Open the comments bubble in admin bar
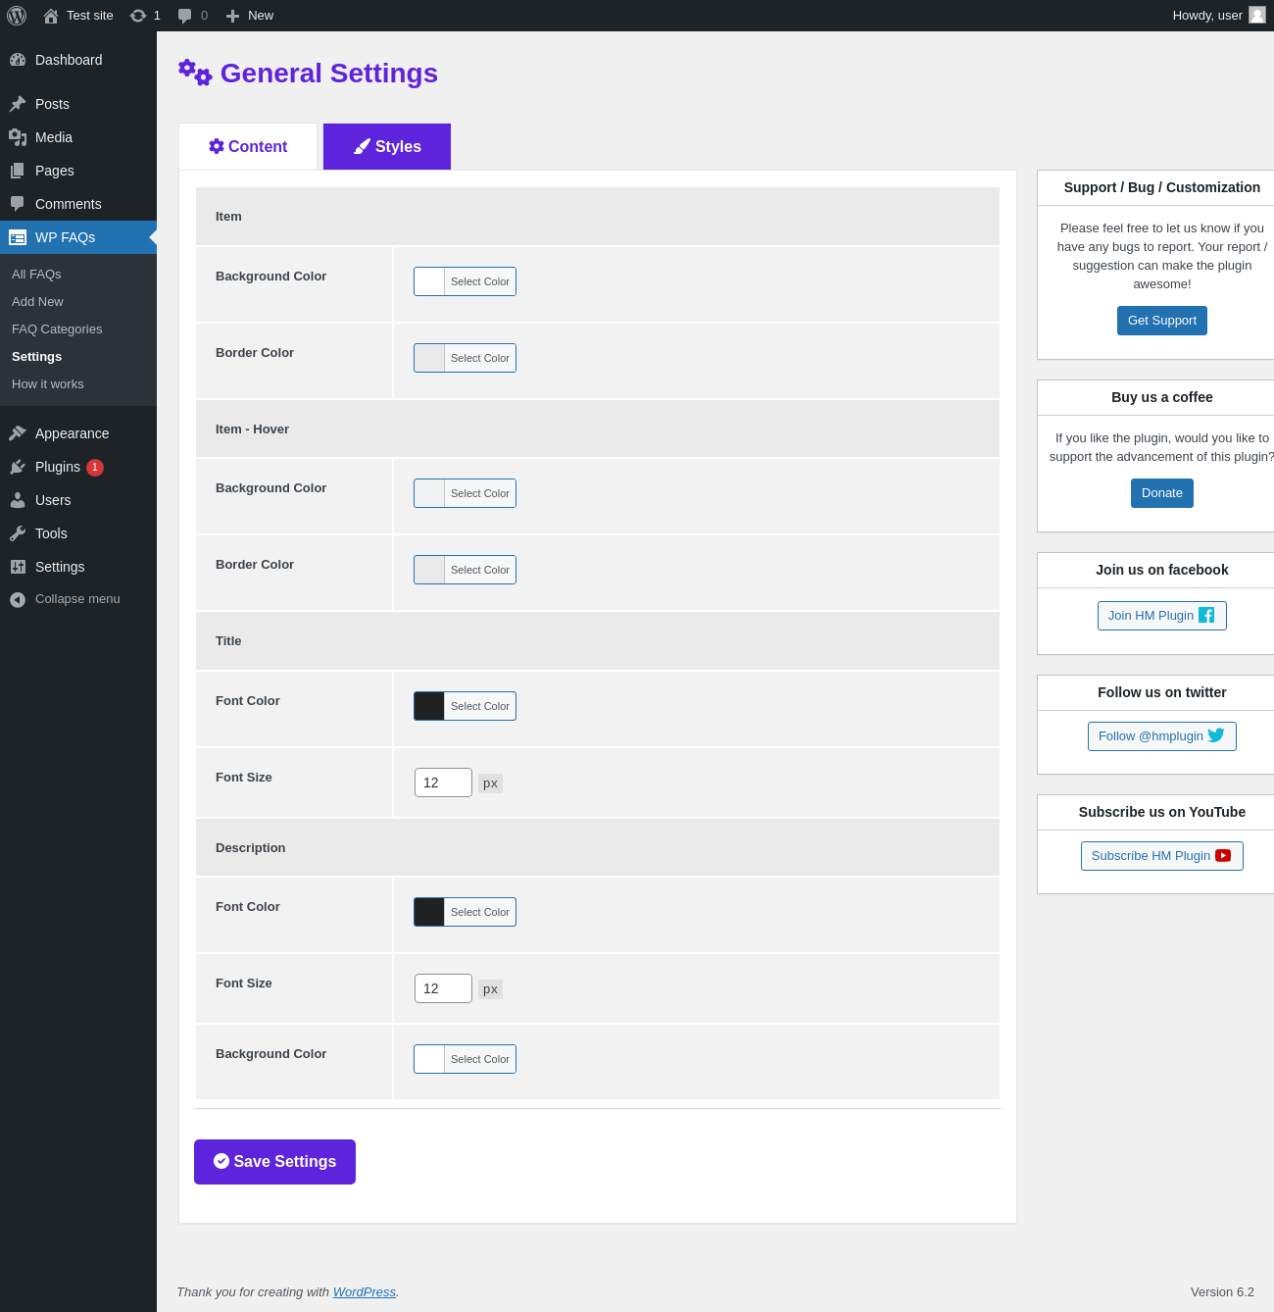The width and height of the screenshot is (1274, 1312). tap(185, 16)
